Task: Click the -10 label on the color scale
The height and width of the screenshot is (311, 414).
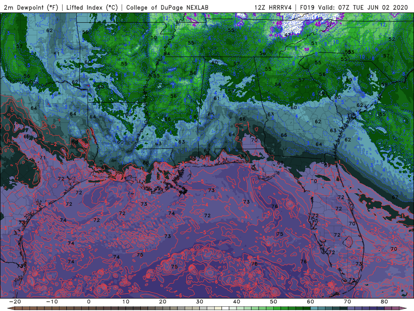Action: pos(51,302)
